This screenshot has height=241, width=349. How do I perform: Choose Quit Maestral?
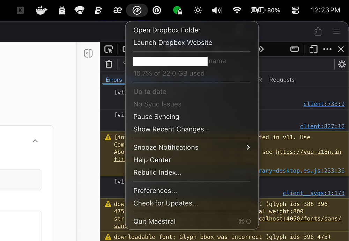[192, 221]
